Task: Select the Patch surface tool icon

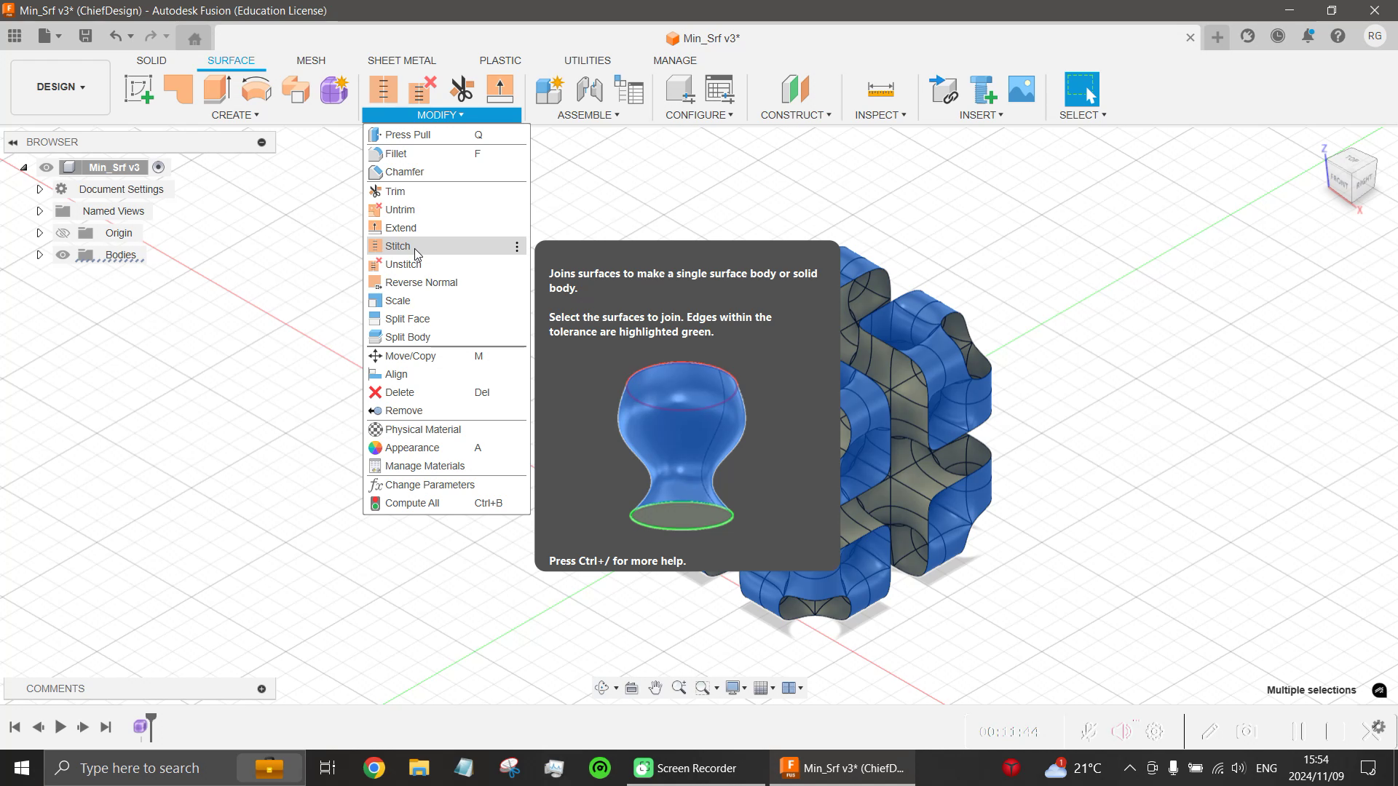Action: (x=178, y=89)
